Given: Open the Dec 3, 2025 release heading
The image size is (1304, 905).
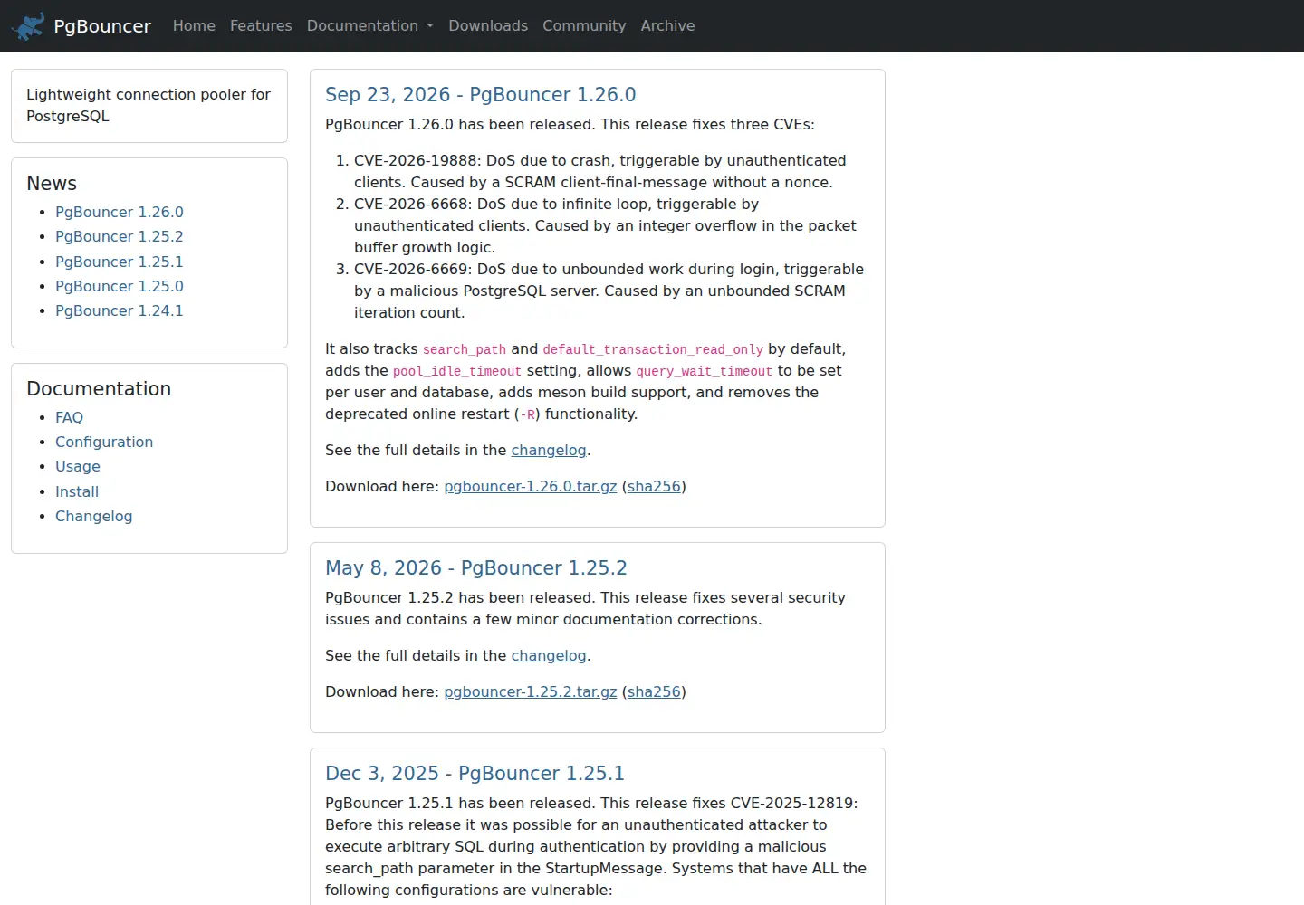Looking at the screenshot, I should [475, 774].
